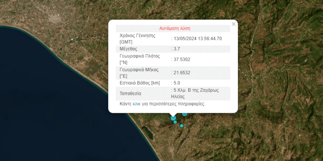Click the 'Χρόνος Γέννησης [GMT]' label

(x=138, y=39)
